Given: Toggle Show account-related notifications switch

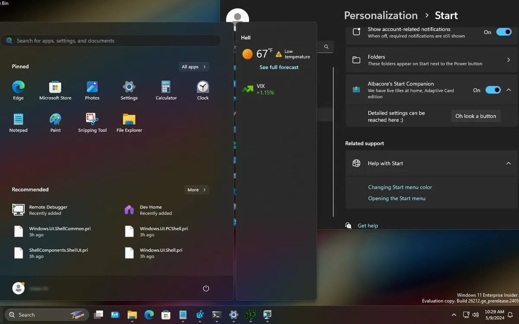Looking at the screenshot, I should pos(503,32).
